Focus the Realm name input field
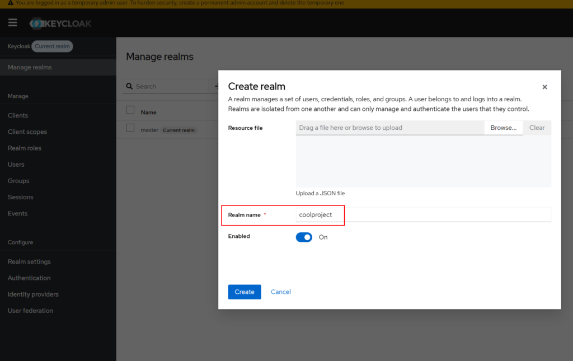The width and height of the screenshot is (573, 361). pyautogui.click(x=424, y=215)
